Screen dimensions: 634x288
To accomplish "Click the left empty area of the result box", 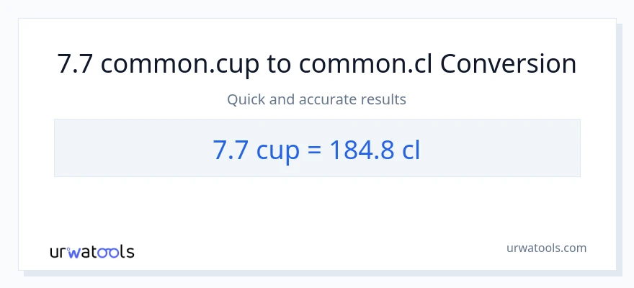I will coord(122,148).
